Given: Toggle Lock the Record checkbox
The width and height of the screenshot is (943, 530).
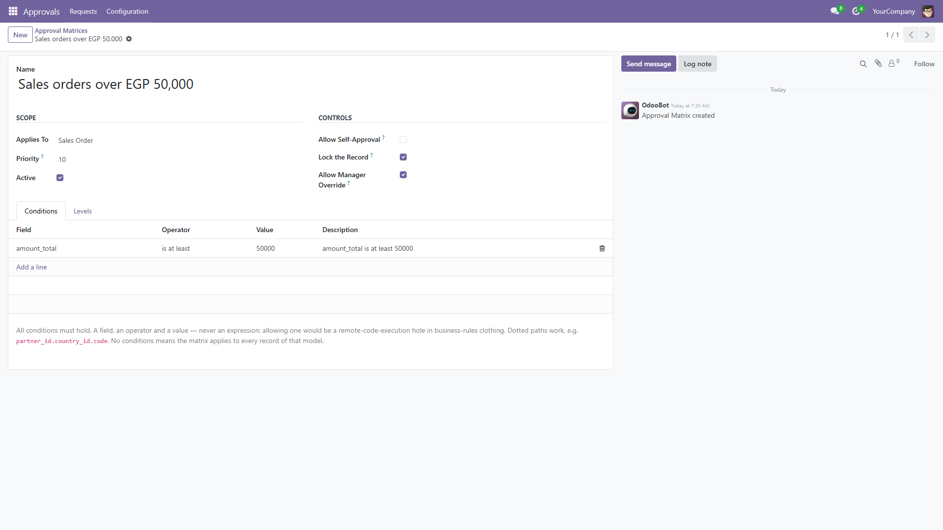Looking at the screenshot, I should [x=403, y=157].
